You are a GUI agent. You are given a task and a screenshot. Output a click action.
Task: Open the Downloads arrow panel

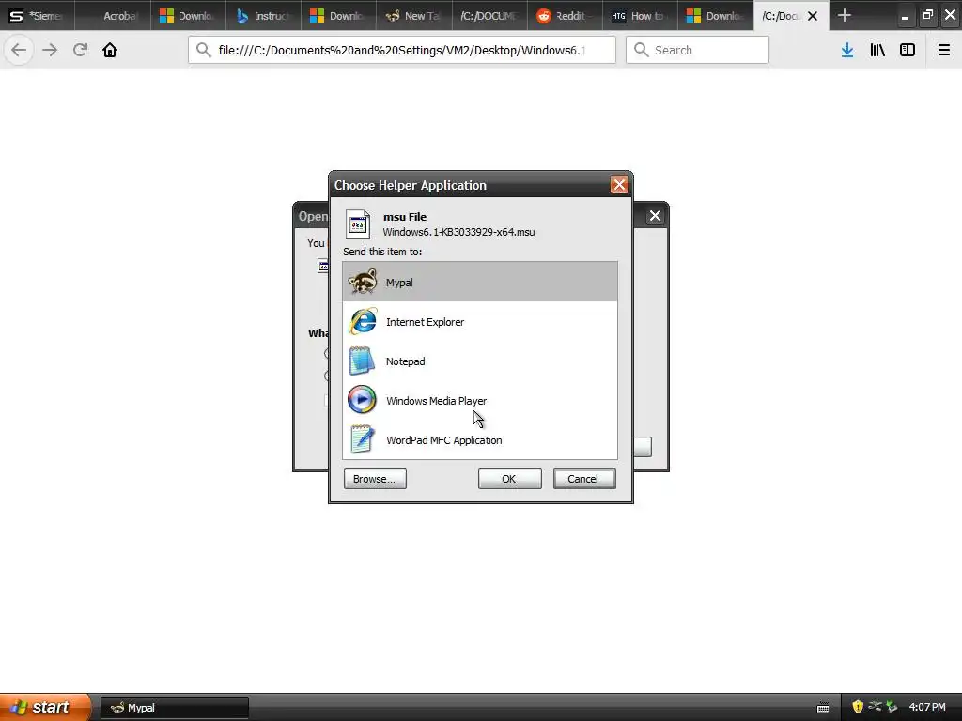(x=847, y=50)
